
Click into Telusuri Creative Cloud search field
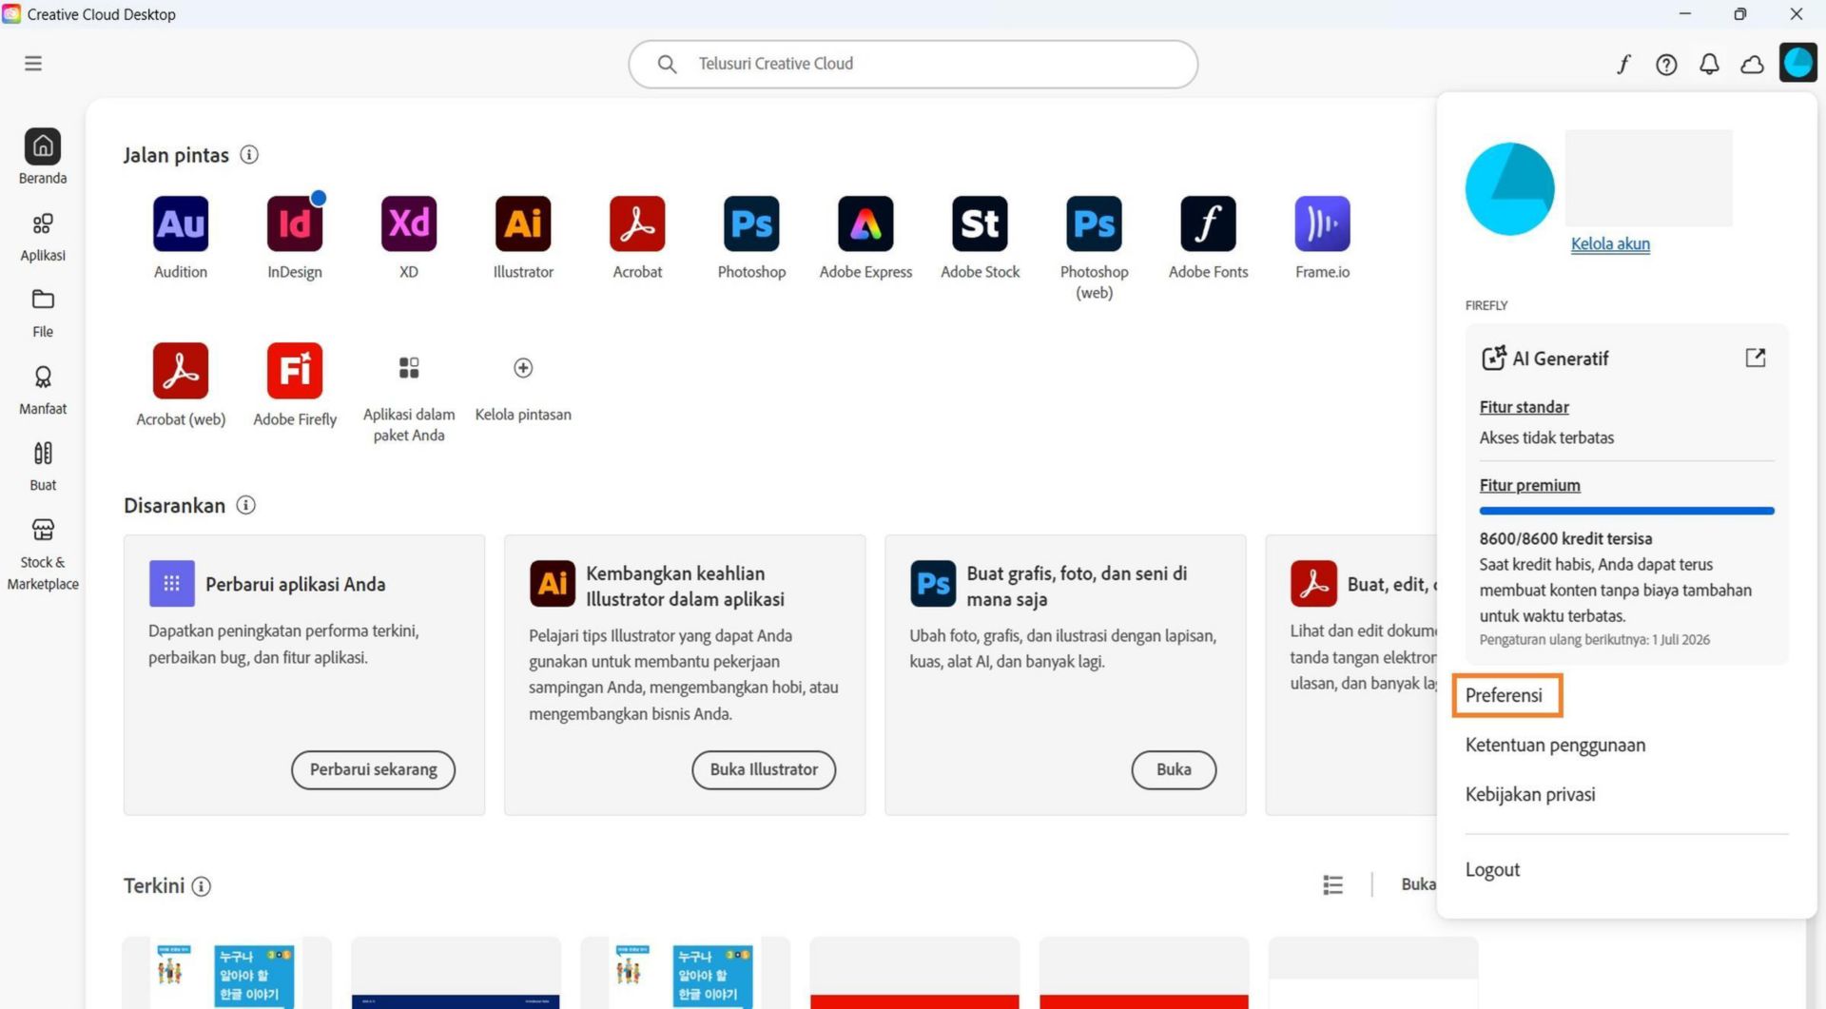pos(913,64)
